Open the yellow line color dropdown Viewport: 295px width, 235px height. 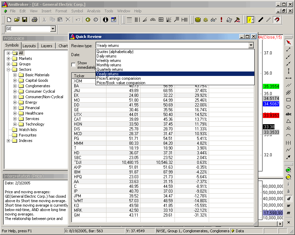253,19
